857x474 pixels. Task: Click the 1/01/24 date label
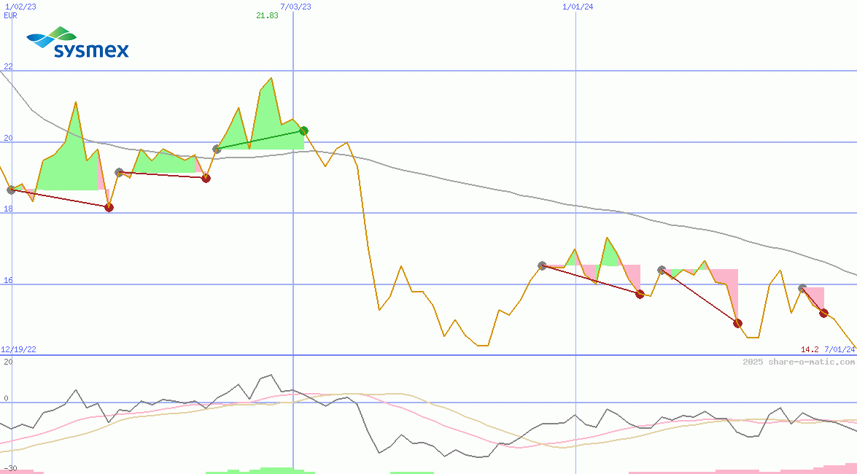[x=578, y=7]
